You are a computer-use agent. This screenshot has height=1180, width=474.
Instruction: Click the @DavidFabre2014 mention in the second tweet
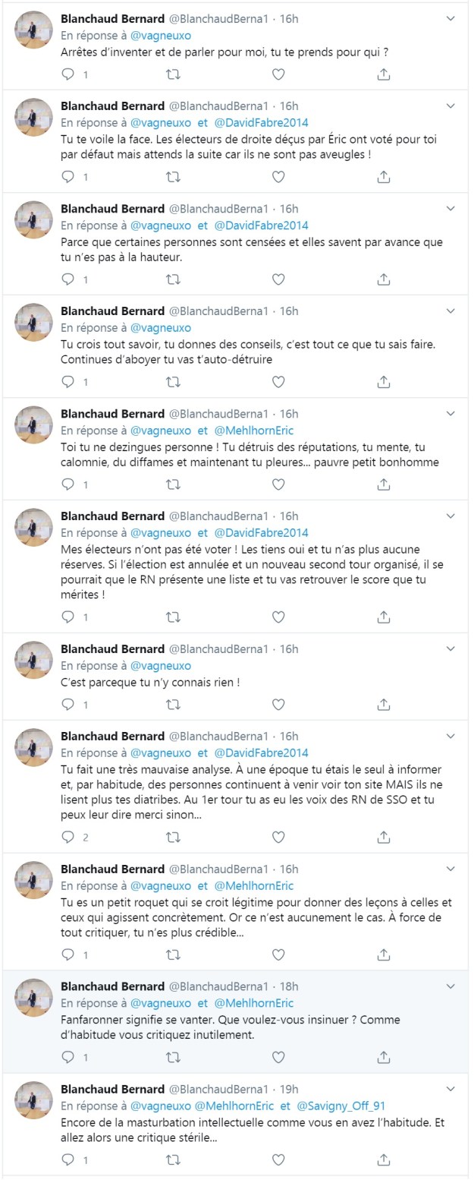point(262,122)
